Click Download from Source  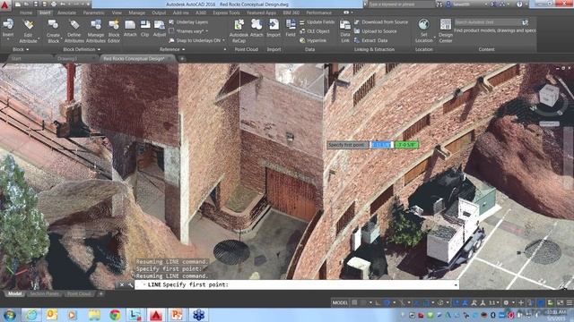[381, 21]
